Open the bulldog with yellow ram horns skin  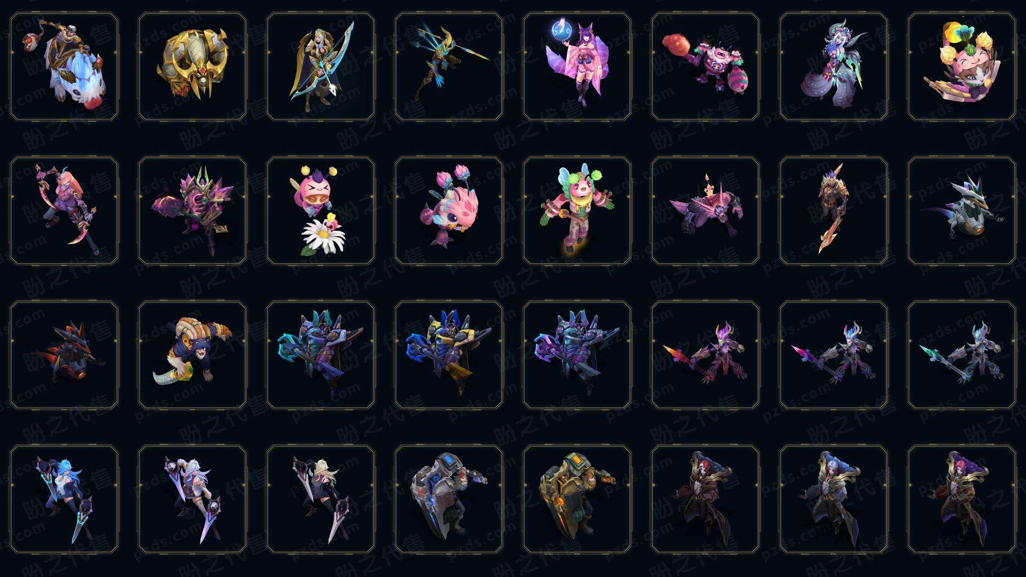tap(192, 355)
